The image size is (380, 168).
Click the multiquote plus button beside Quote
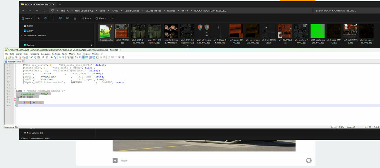pyautogui.click(x=115, y=160)
